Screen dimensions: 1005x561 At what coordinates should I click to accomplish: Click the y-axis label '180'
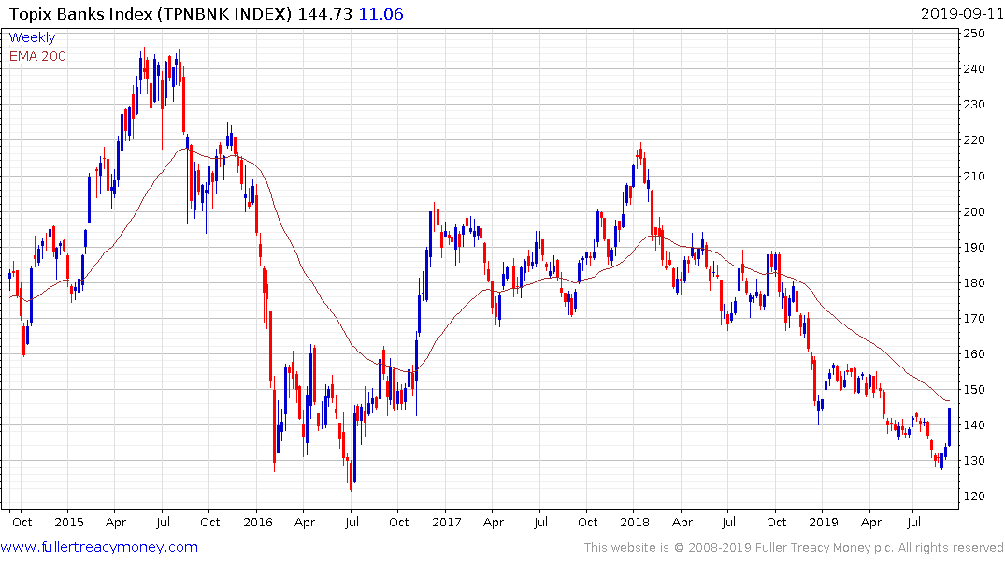coord(974,282)
